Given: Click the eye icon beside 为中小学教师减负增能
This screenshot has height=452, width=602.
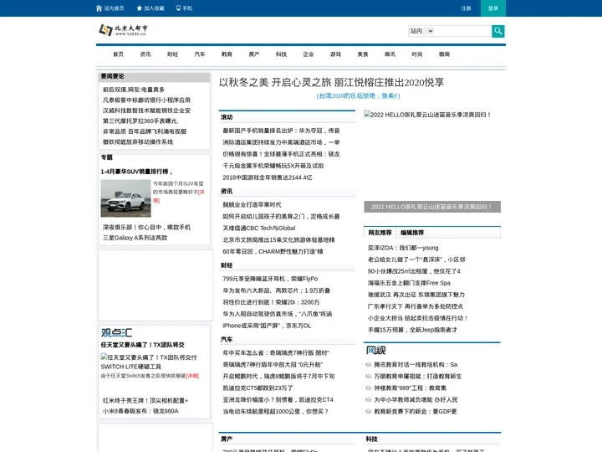Looking at the screenshot, I should point(368,400).
